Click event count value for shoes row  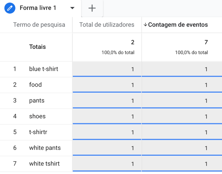pyautogui.click(x=206, y=116)
